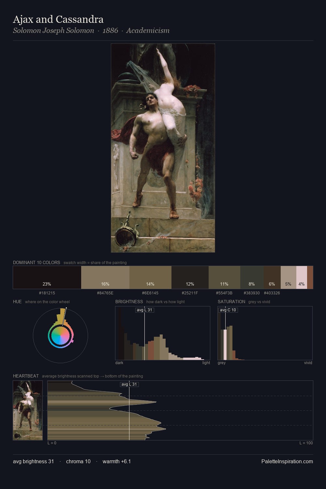
Task: Click the small painting thumbnail beside heartbeat chart
Action: pyautogui.click(x=28, y=410)
